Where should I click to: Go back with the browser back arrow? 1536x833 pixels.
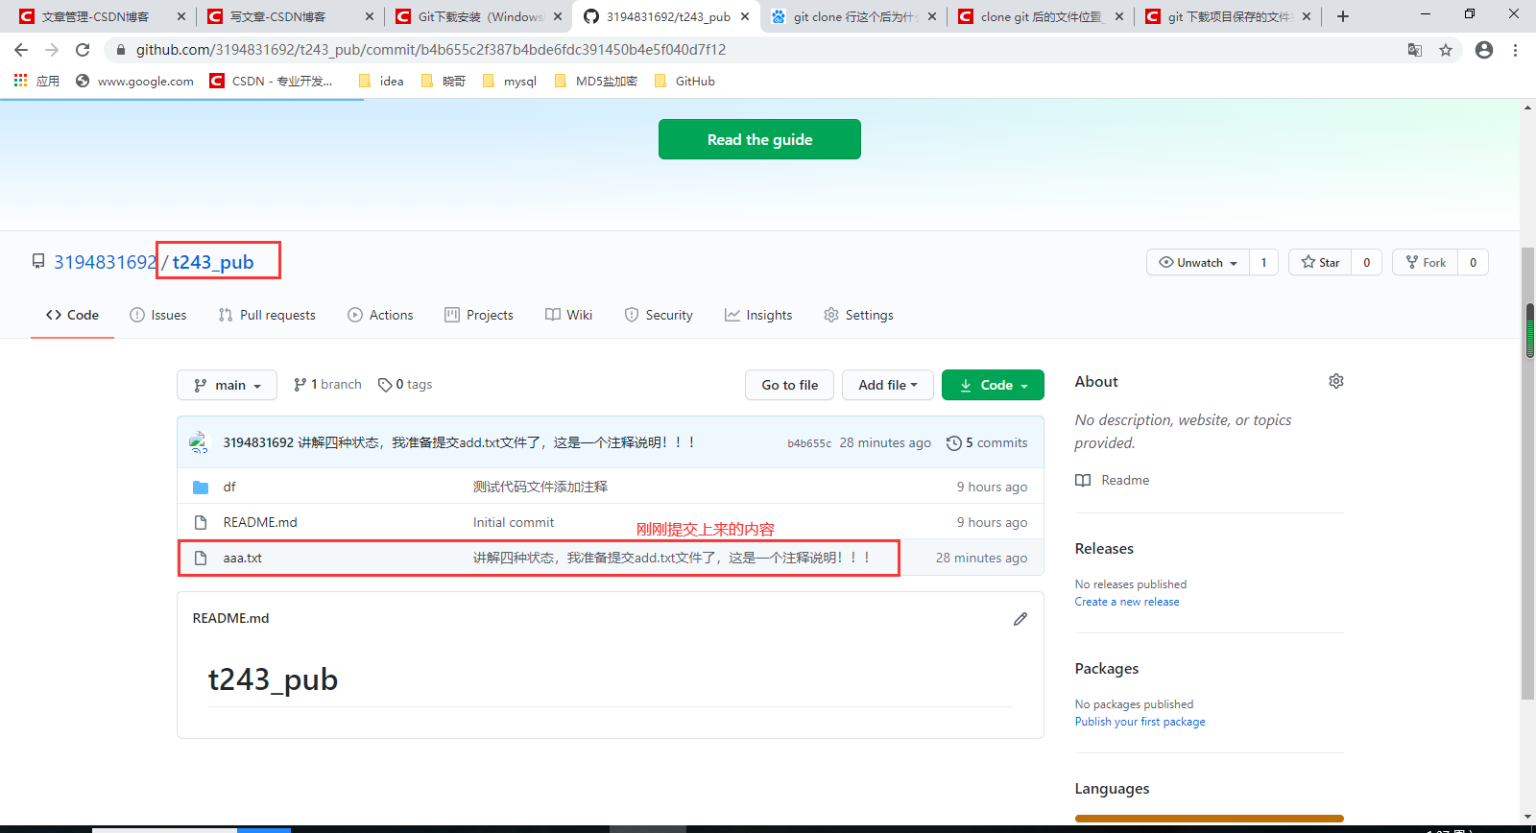click(x=21, y=50)
